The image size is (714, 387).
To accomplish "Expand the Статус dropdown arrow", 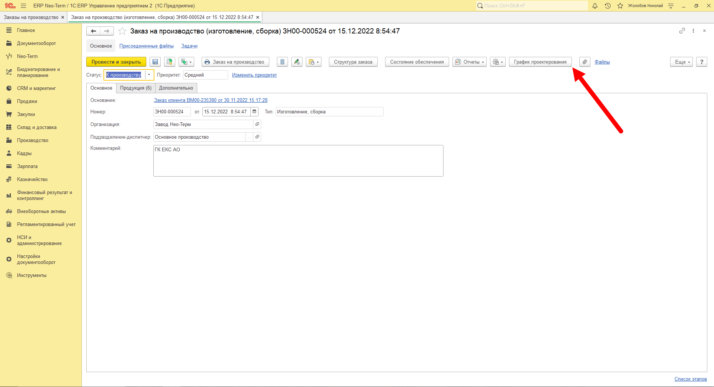I will (149, 75).
